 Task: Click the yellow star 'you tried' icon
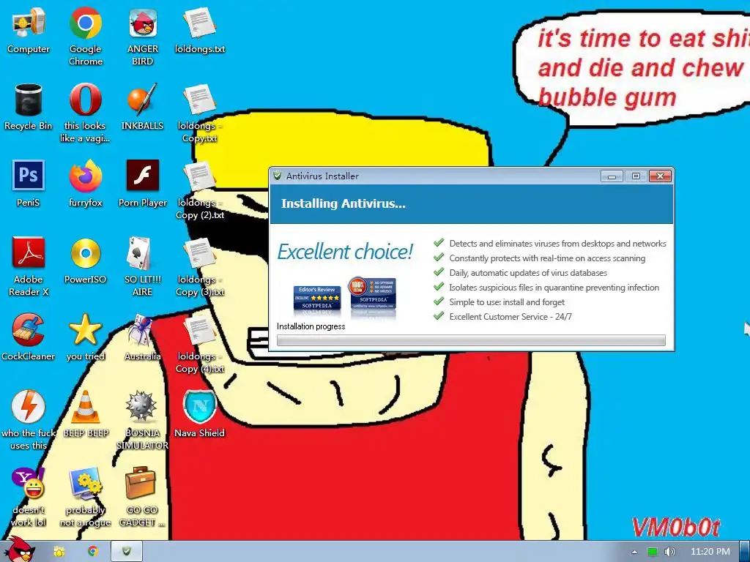85,337
